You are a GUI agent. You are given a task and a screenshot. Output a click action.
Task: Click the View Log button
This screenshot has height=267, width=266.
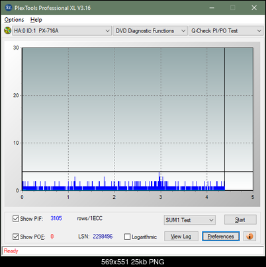pyautogui.click(x=181, y=237)
